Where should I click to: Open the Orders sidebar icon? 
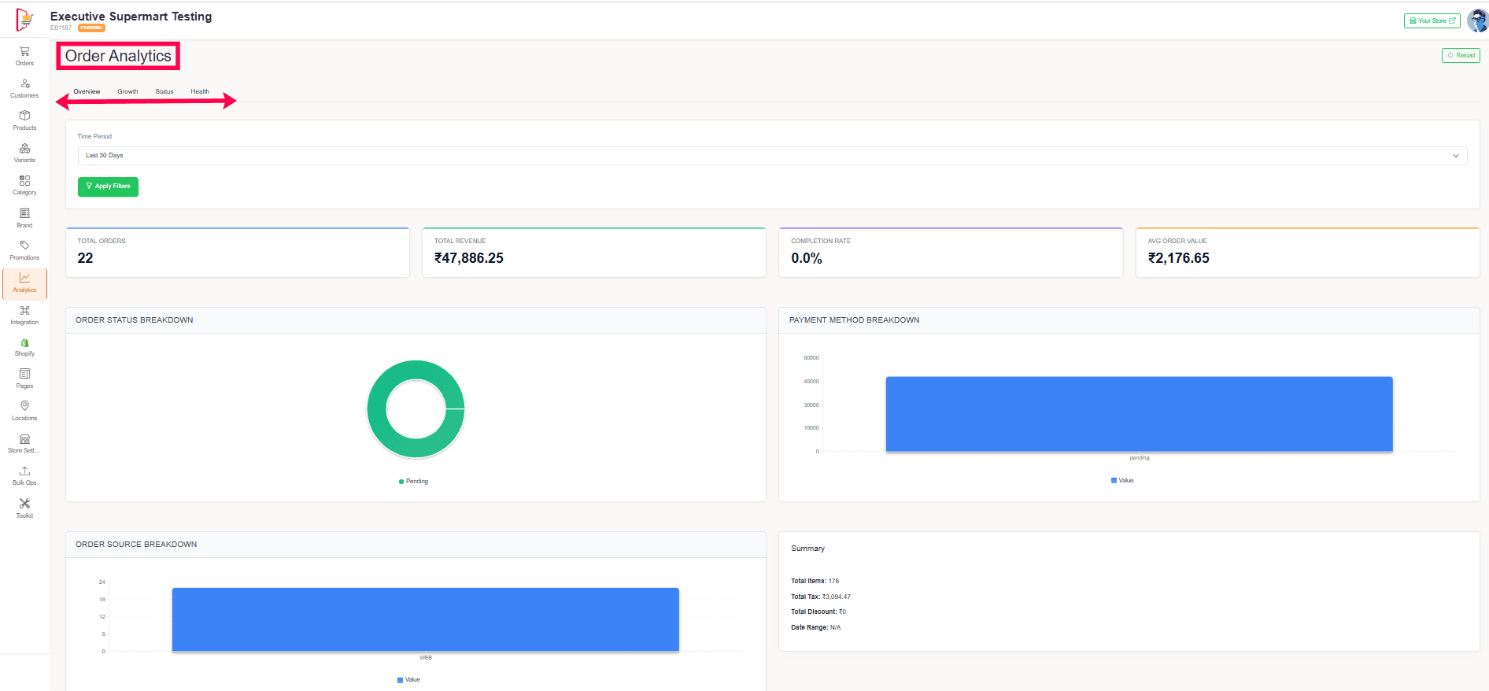pyautogui.click(x=24, y=52)
